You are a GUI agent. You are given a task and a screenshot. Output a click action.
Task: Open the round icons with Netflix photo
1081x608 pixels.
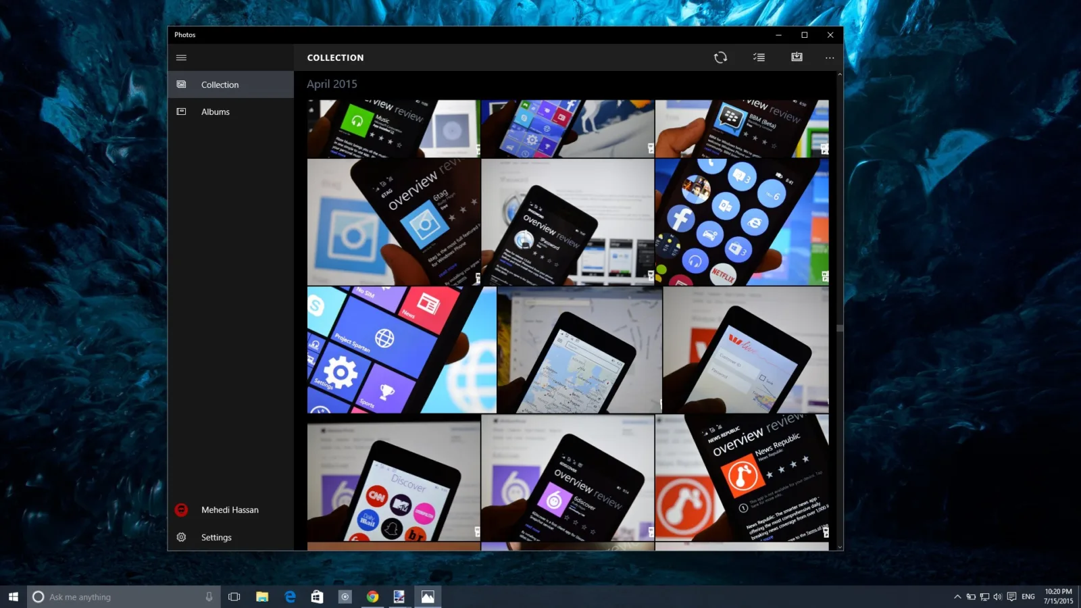(x=742, y=222)
